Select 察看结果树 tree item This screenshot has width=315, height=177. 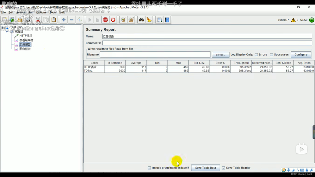(26, 40)
